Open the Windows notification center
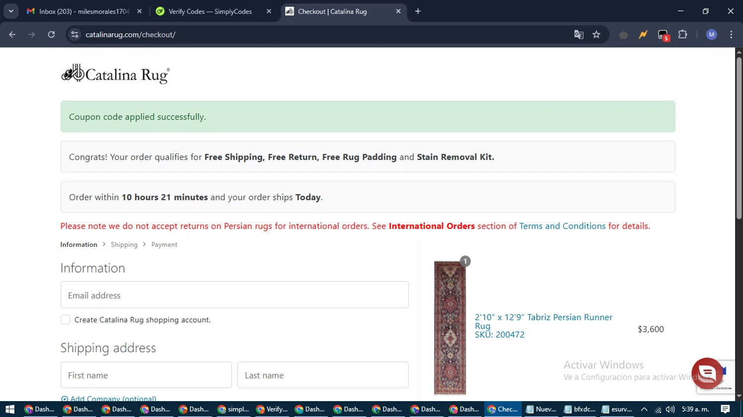The height and width of the screenshot is (417, 743). coord(725,409)
